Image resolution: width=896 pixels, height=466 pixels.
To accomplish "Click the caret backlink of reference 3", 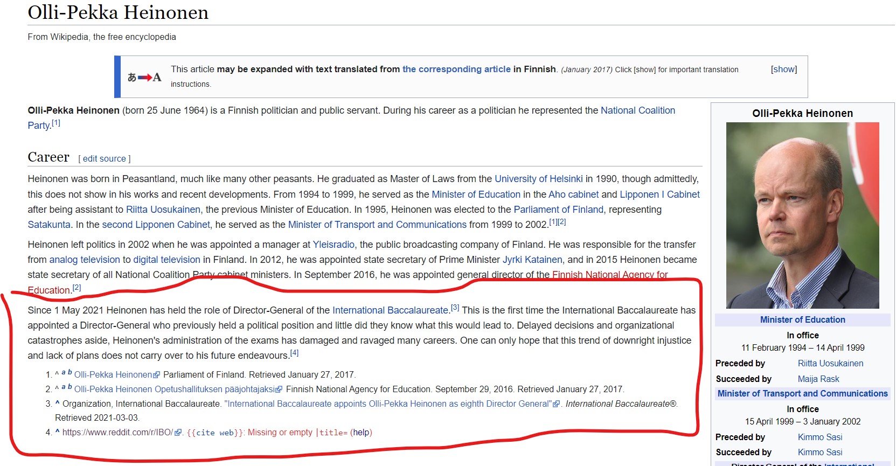I will click(57, 403).
